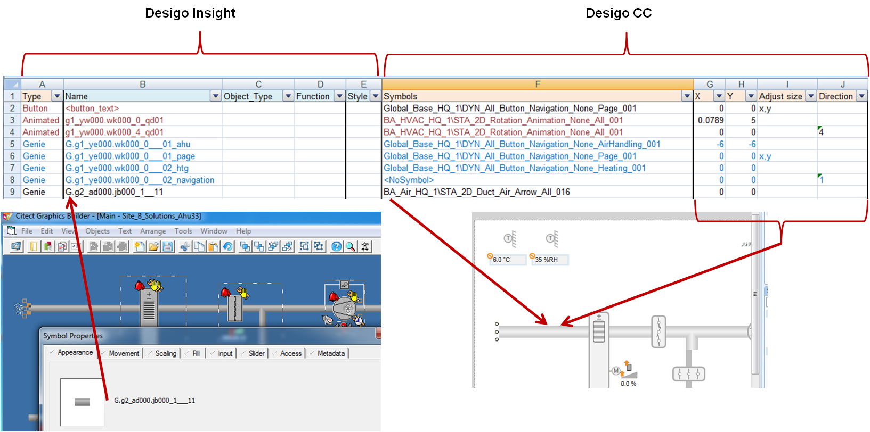Viewport: 870px width, 432px height.
Task: Open the Symbols column filter dropdown
Action: click(687, 96)
